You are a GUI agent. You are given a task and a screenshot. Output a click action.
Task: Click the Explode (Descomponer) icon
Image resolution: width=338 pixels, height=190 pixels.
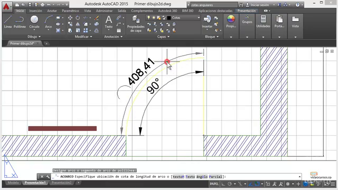(97, 24)
